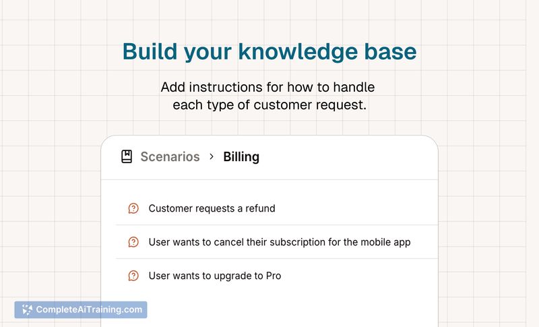Viewport: 539px width, 327px height.
Task: Click the empty header area right of Billing
Action: pos(350,157)
